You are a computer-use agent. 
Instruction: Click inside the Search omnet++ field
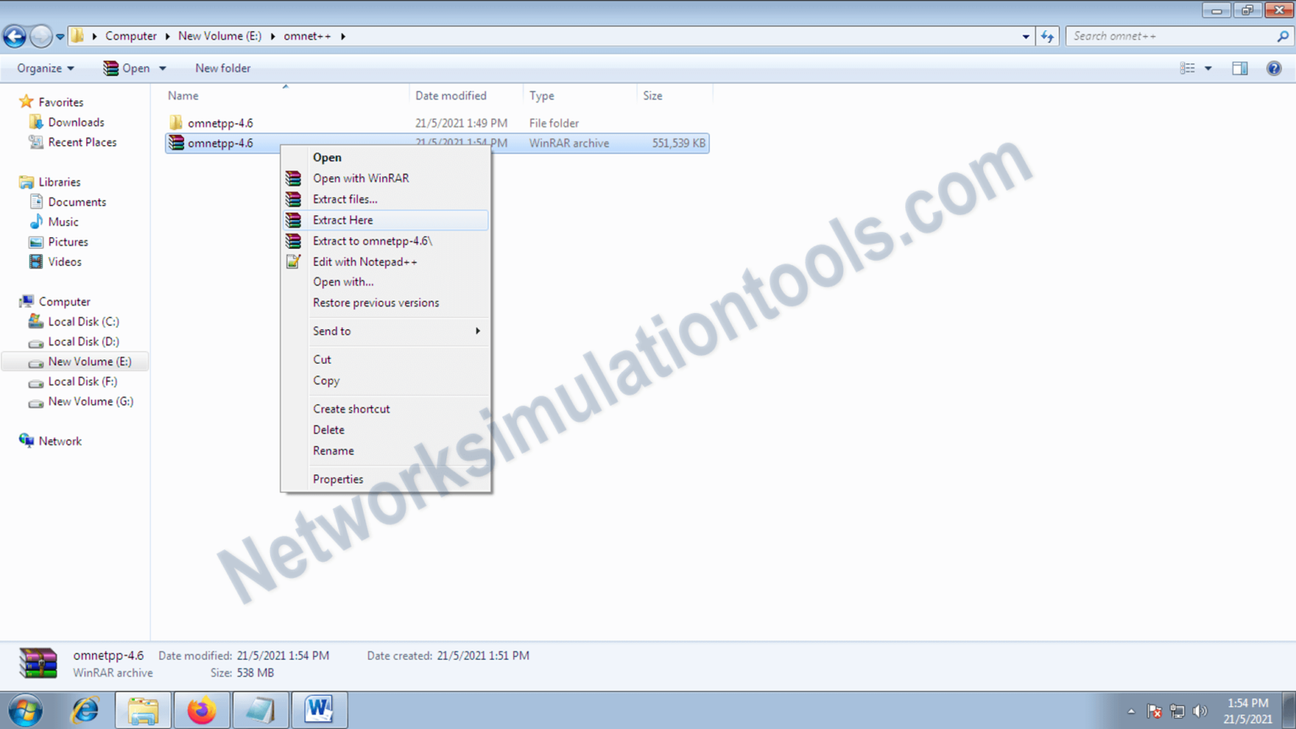point(1173,35)
